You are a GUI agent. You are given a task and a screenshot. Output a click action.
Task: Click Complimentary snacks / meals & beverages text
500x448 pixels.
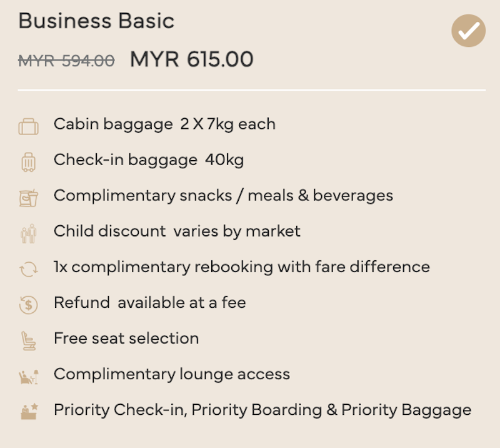coord(224,196)
